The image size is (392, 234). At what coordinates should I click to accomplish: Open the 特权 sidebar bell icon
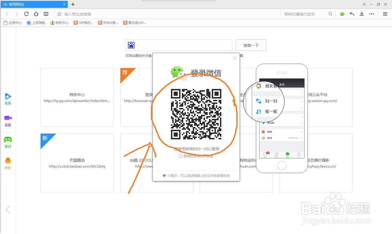(8, 164)
